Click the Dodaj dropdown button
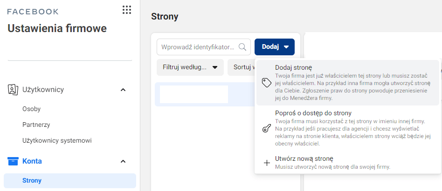 pos(275,47)
